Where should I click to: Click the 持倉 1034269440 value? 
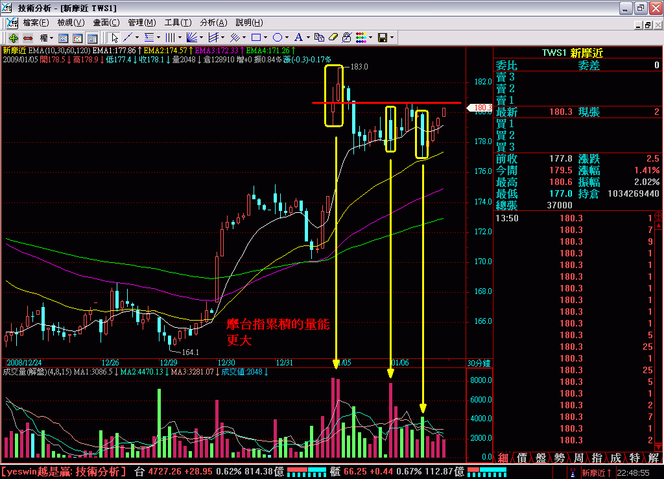coord(633,193)
